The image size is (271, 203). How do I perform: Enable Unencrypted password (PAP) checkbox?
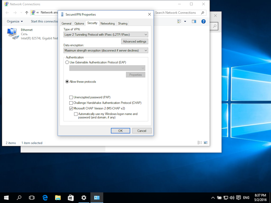click(71, 97)
